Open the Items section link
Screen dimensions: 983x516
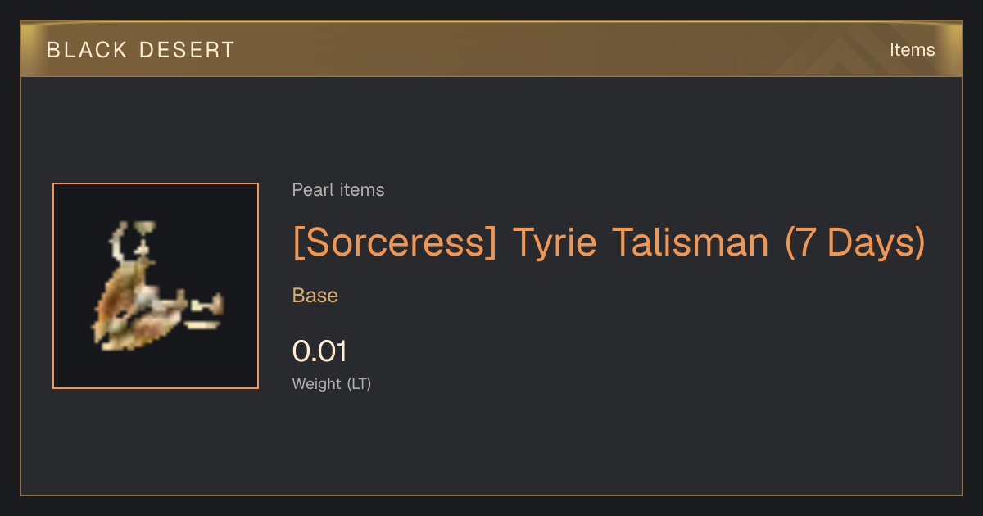912,50
